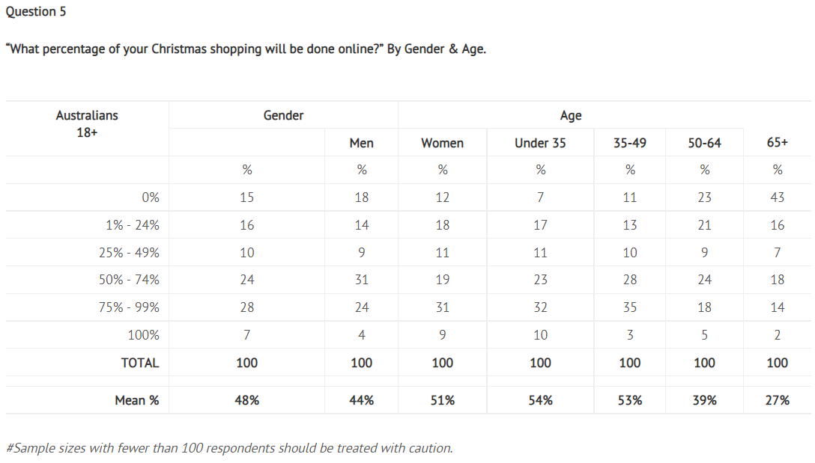Select the '35-49' column header
815x463 pixels.
tap(629, 143)
